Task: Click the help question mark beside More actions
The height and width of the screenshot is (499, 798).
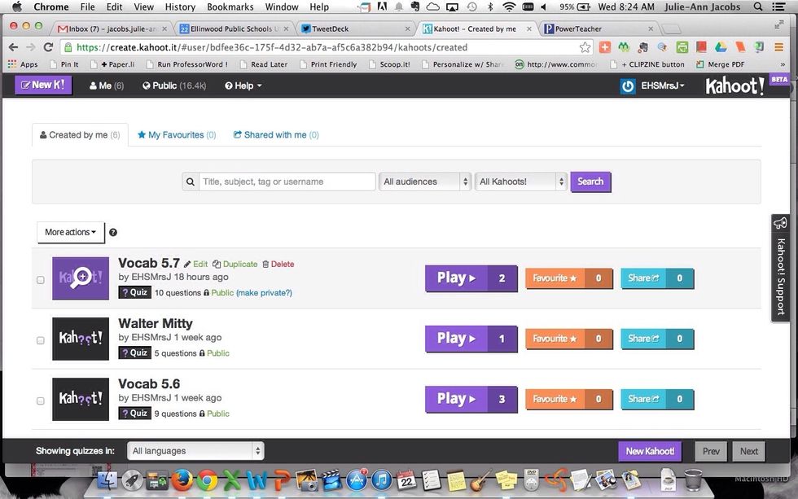Action: pyautogui.click(x=113, y=233)
